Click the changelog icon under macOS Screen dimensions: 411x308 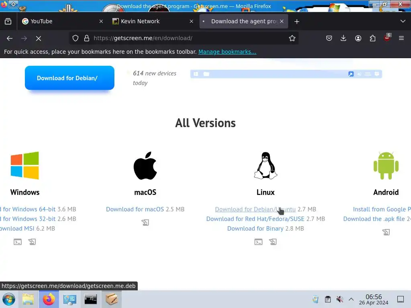(x=145, y=223)
